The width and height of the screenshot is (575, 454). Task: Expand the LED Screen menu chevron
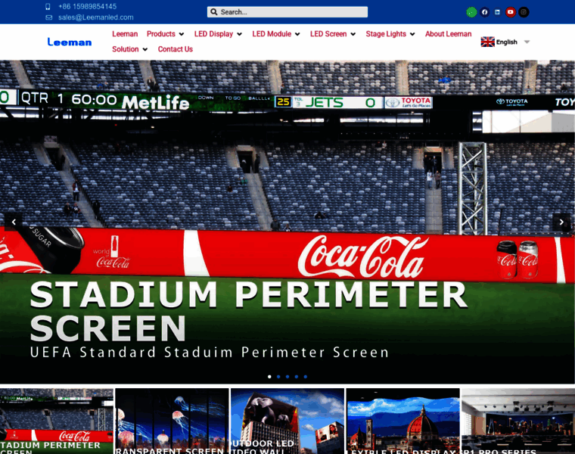353,34
